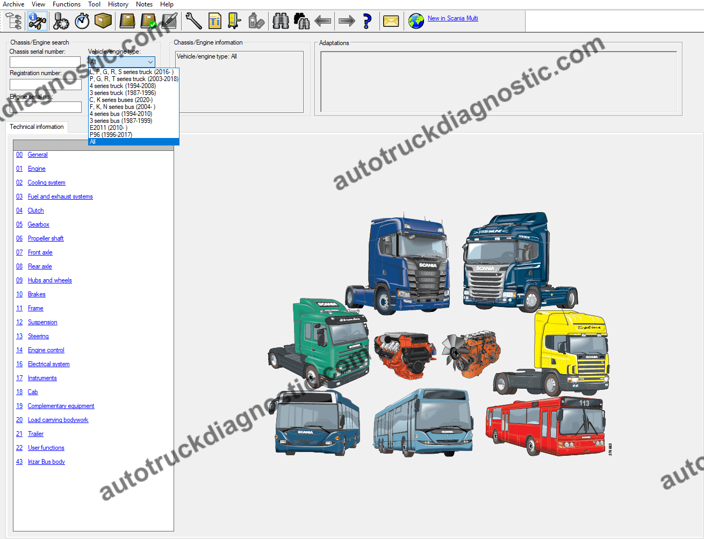This screenshot has width=704, height=539.
Task: Click the globe icon in toolbar
Action: click(x=416, y=21)
